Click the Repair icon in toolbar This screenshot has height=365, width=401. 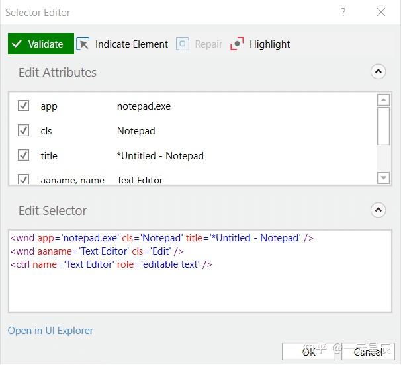point(183,44)
